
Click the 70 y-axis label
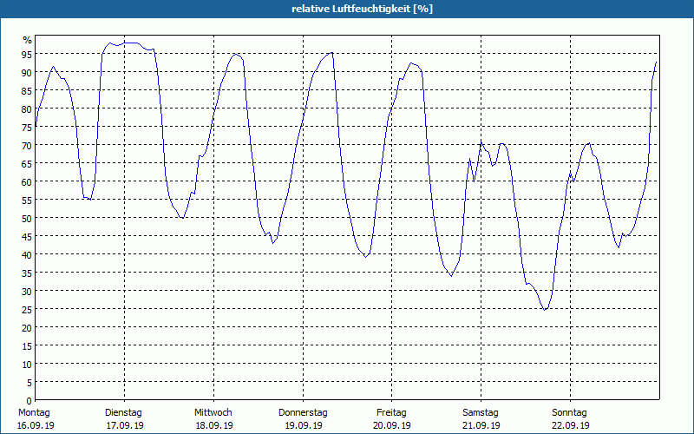pyautogui.click(x=27, y=145)
